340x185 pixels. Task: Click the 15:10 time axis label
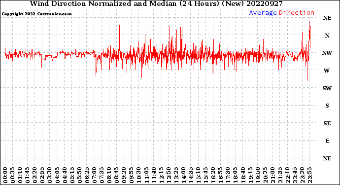(199, 175)
